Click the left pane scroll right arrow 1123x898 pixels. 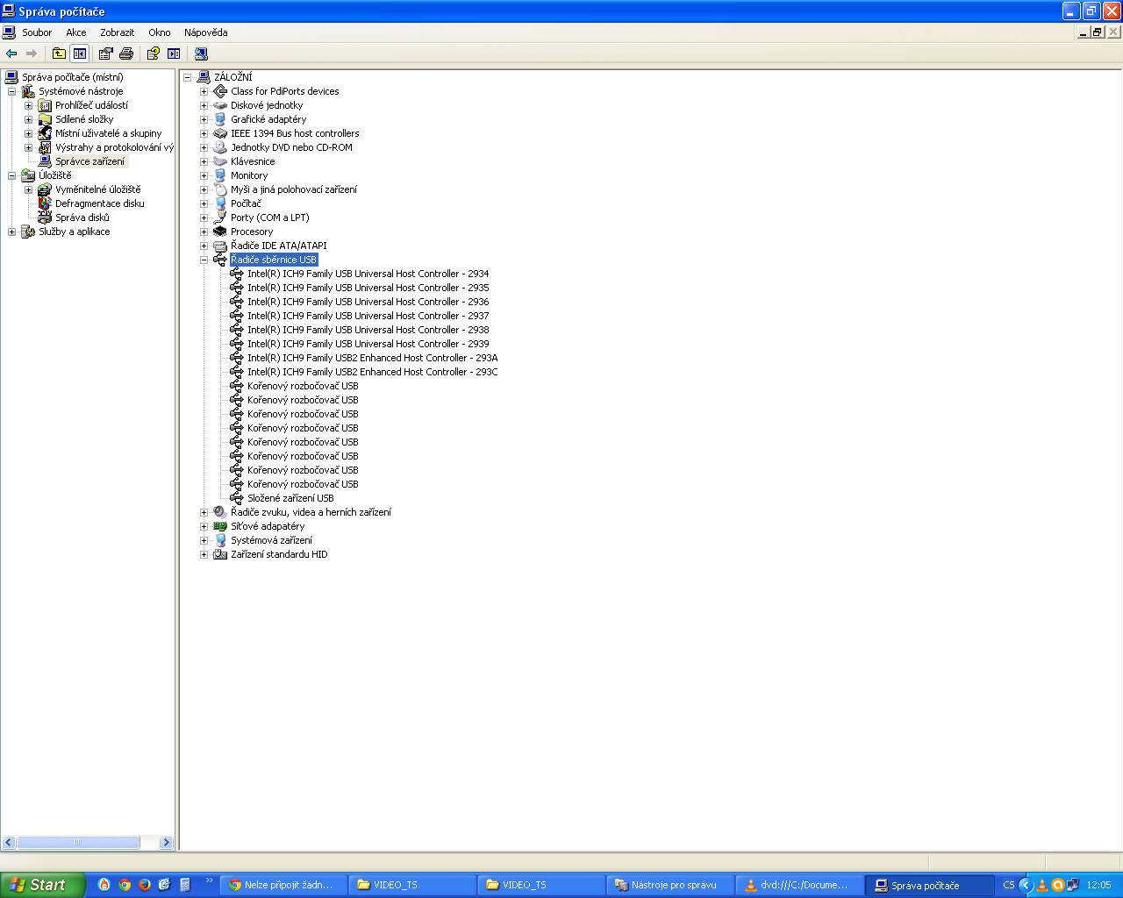tap(166, 843)
